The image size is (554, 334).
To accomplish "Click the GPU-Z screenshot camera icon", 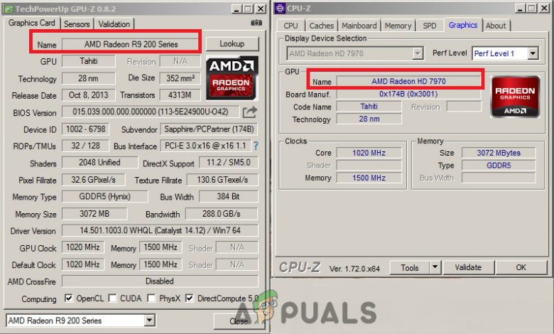I will click(256, 23).
